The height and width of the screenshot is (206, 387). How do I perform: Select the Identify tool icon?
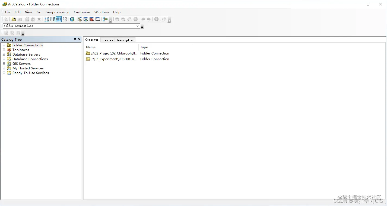[156, 19]
